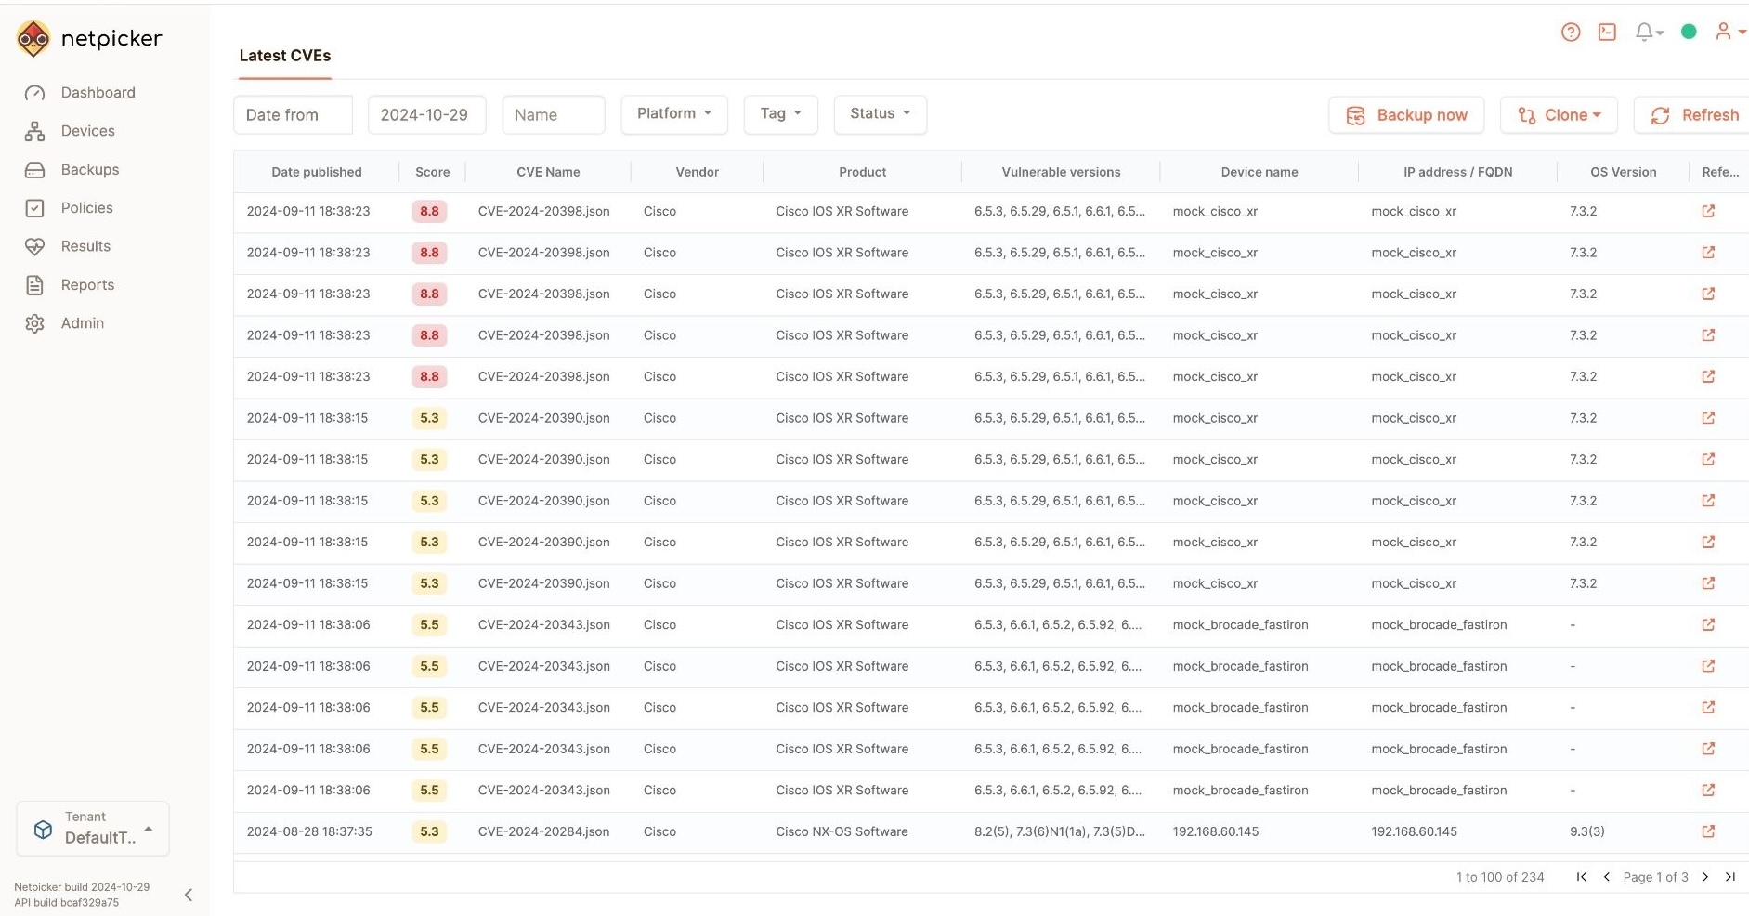Go to the last page of results
The image size is (1749, 916).
click(1731, 877)
